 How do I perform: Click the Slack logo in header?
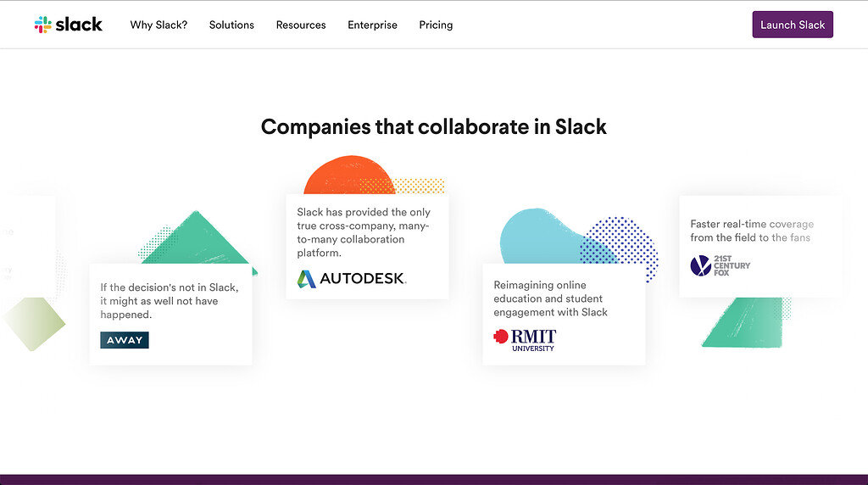pyautogui.click(x=68, y=25)
